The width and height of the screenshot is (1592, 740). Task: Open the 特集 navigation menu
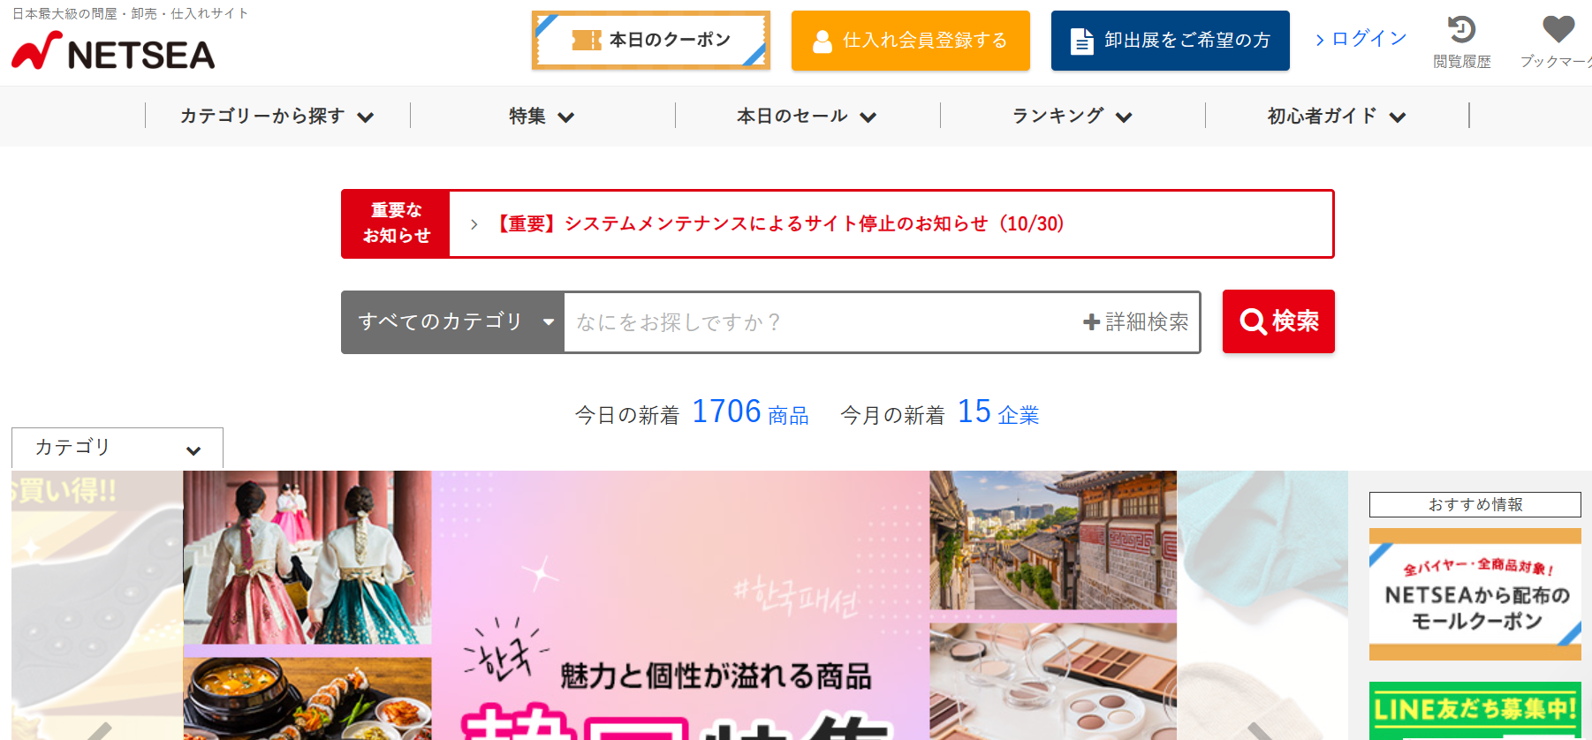coord(542,116)
